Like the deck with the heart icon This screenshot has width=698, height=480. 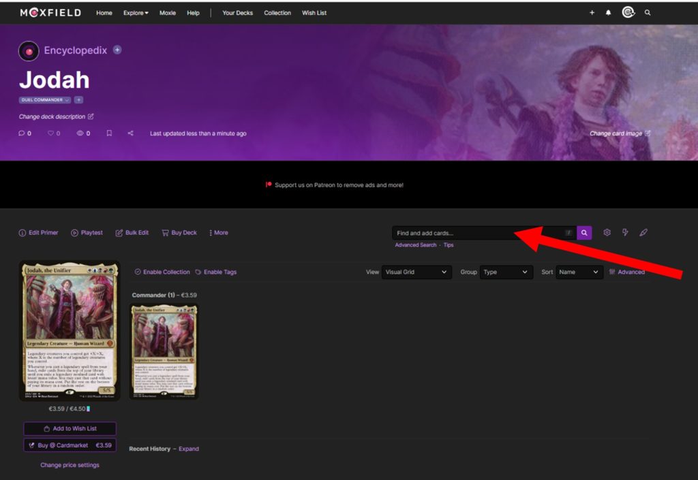click(x=50, y=133)
